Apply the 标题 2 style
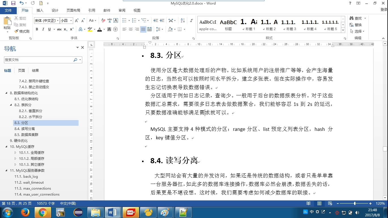The image size is (388, 218). tap(269, 25)
